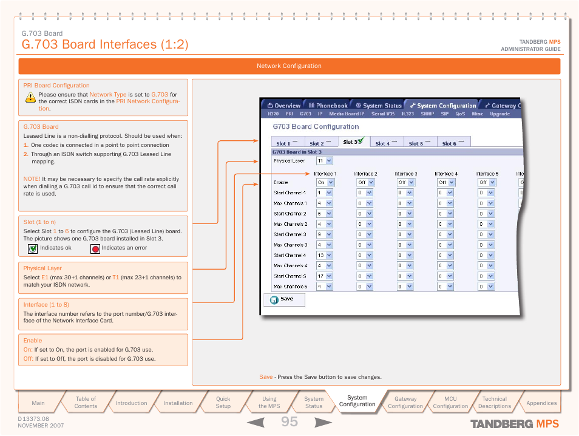Viewport: 579px width, 436px height.
Task: Jump to the Quick Setup tab
Action: click(223, 403)
